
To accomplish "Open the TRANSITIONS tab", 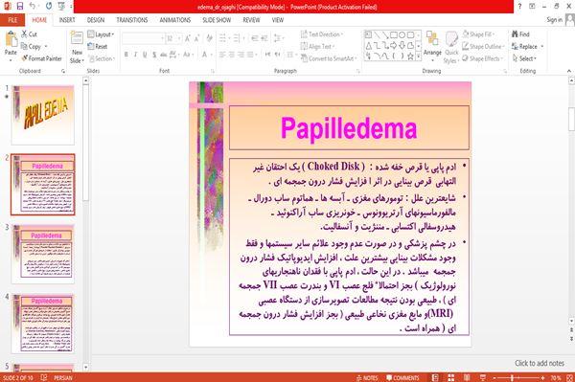I will 132,20.
